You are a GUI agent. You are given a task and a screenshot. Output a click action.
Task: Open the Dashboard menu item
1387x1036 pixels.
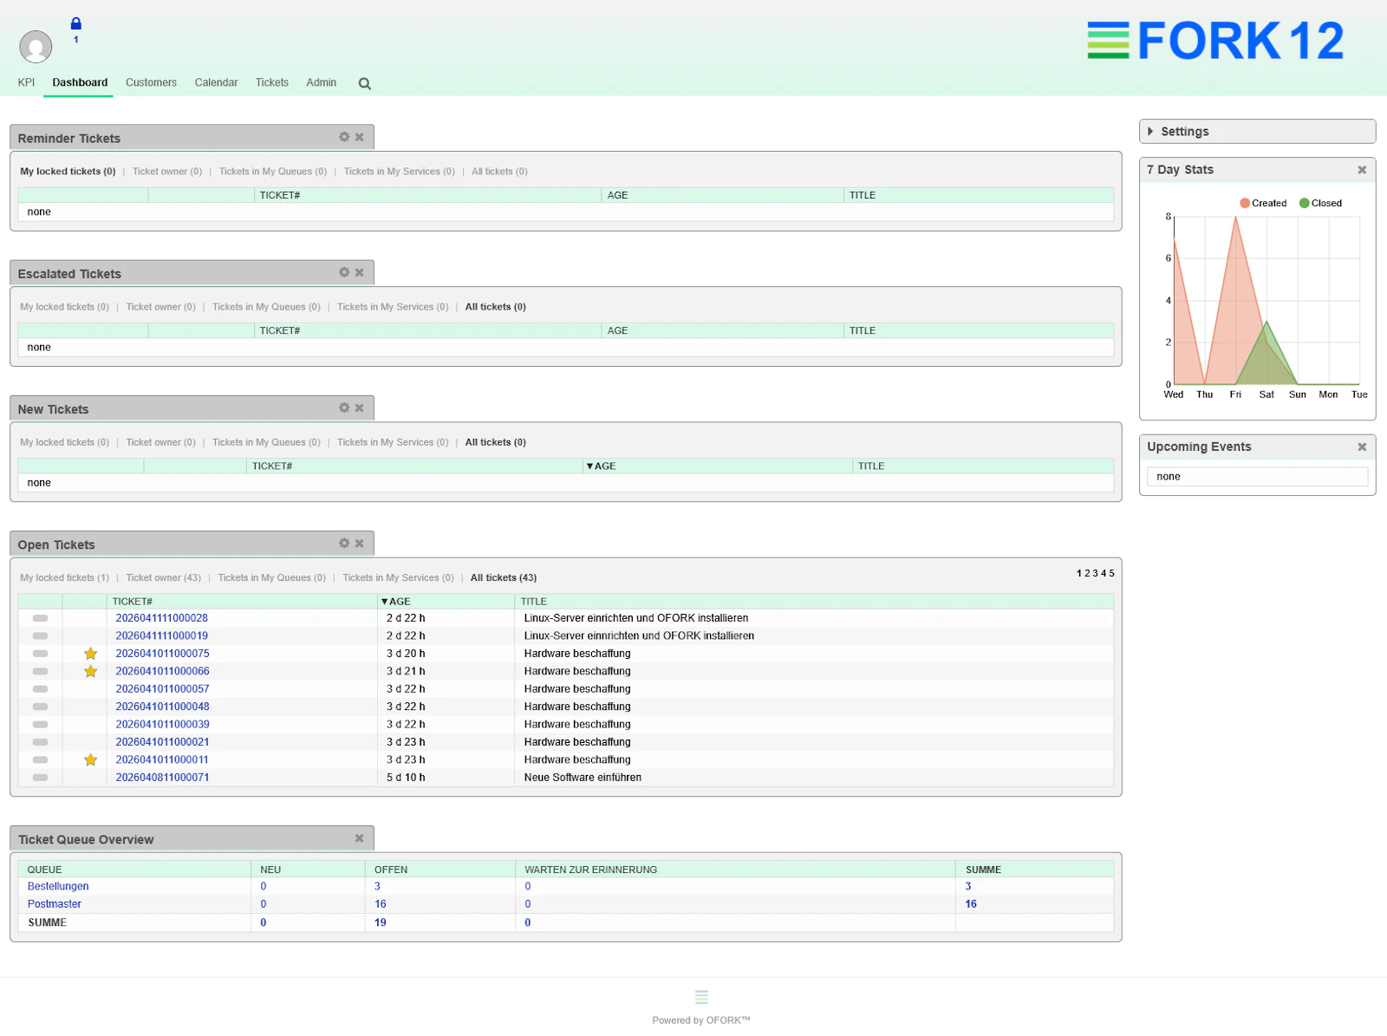click(x=80, y=82)
